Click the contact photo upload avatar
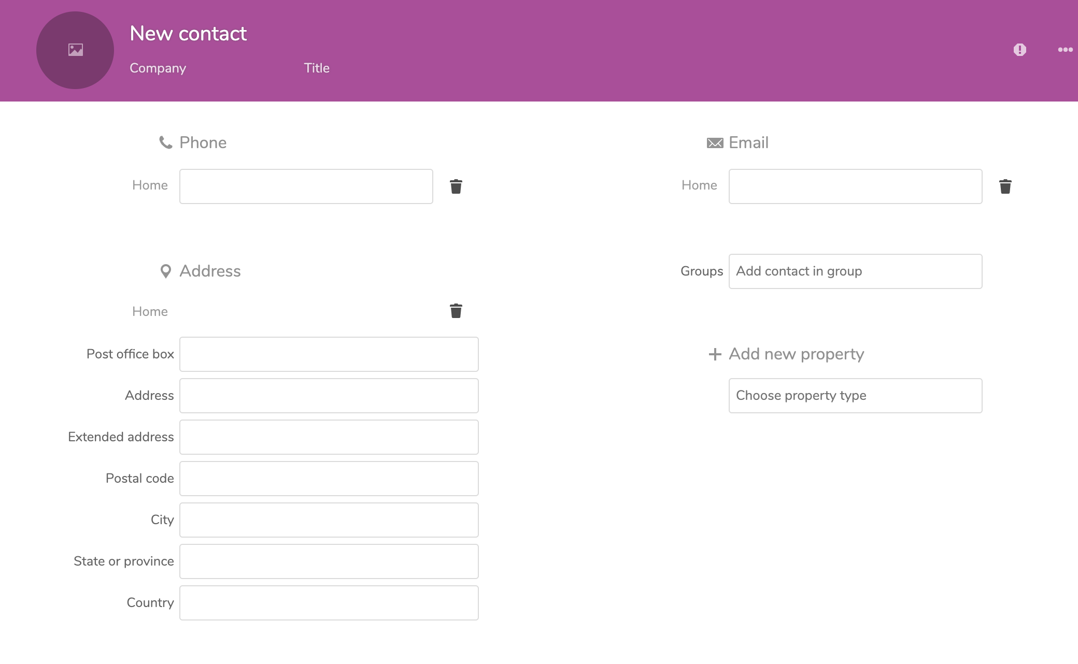The height and width of the screenshot is (664, 1078). [75, 50]
